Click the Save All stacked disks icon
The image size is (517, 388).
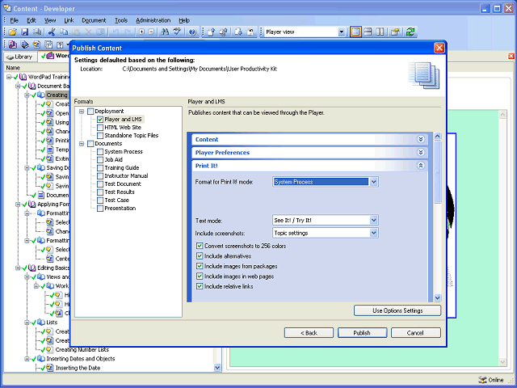coord(37,32)
